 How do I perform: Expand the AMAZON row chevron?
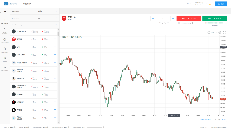pyautogui.click(x=55, y=78)
